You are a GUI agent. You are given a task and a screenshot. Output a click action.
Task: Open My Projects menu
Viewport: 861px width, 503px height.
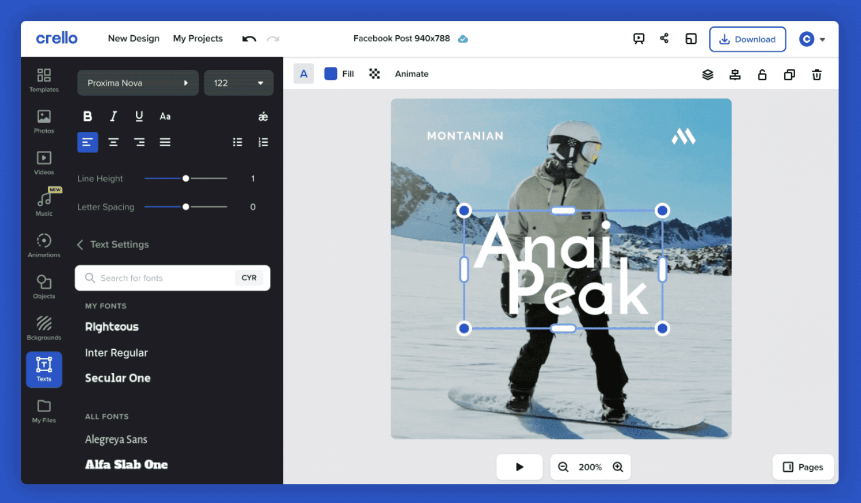tap(198, 39)
